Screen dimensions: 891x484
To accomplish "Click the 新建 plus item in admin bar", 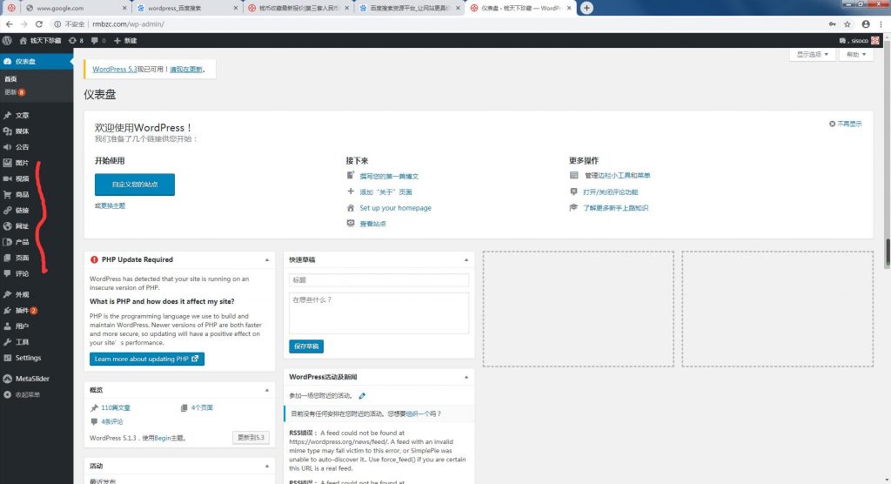I will [x=125, y=40].
